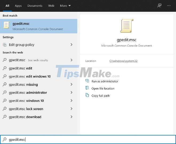Viewport: 176px width, 144px height.
Task: Select the Documents tab
Action: 35,6
